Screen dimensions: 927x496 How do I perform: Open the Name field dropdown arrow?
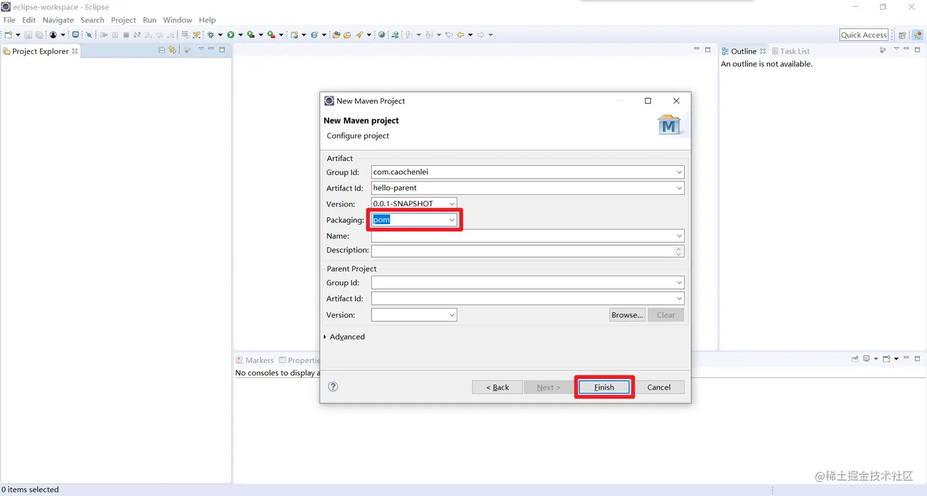(x=679, y=236)
